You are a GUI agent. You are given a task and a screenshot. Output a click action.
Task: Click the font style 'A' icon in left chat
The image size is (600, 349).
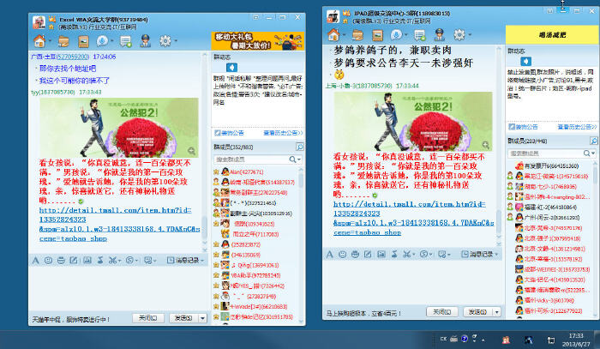[x=36, y=260]
